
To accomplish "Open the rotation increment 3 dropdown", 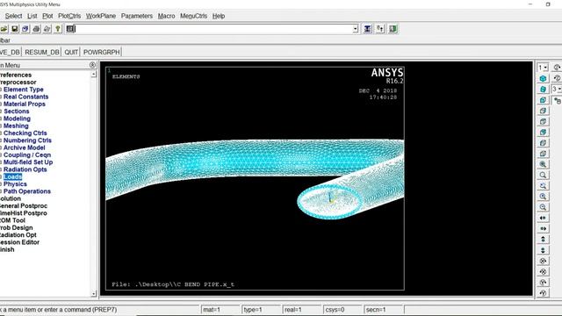I will [557, 89].
